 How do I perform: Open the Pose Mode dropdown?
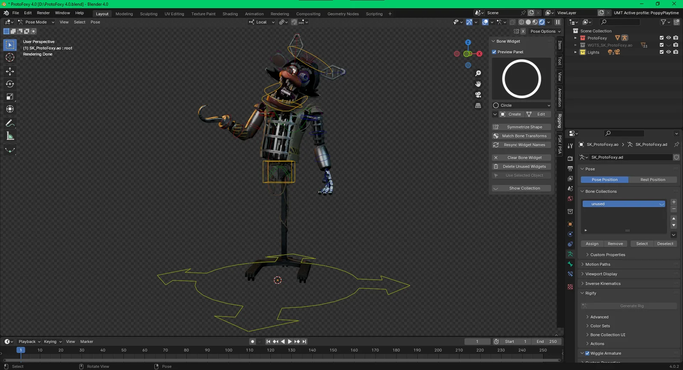click(x=36, y=22)
